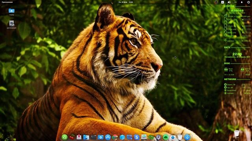This screenshot has height=141, width=252.
Task: Launch Skype from the dock
Action: click(x=137, y=137)
